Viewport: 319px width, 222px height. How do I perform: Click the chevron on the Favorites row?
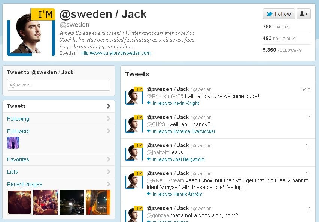click(109, 159)
